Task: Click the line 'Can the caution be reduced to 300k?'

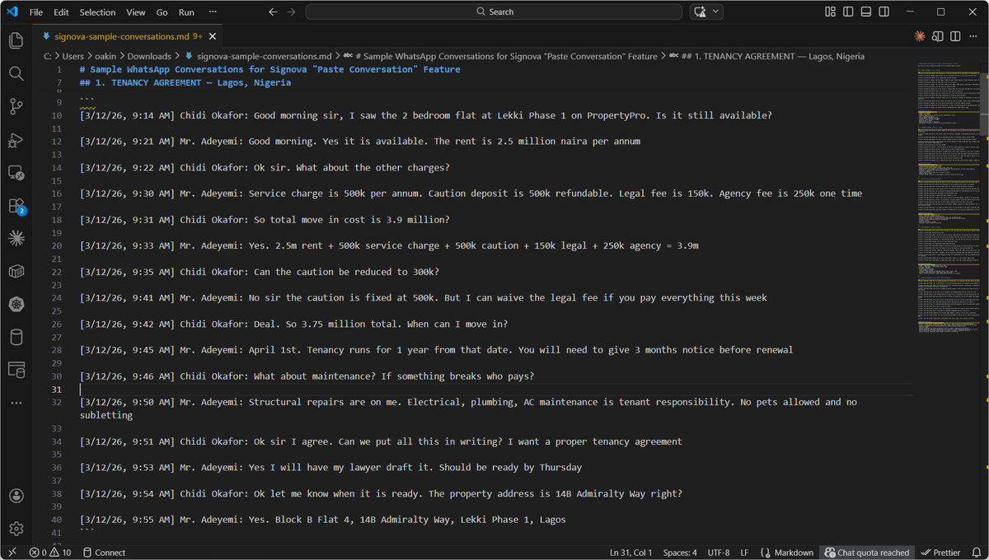Action: pyautogui.click(x=260, y=272)
